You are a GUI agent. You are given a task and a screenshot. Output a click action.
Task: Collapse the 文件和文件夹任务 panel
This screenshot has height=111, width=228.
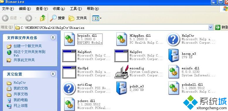pyautogui.click(x=53, y=37)
